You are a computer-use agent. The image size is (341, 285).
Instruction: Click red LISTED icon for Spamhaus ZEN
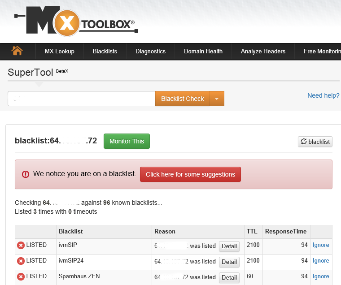[21, 277]
